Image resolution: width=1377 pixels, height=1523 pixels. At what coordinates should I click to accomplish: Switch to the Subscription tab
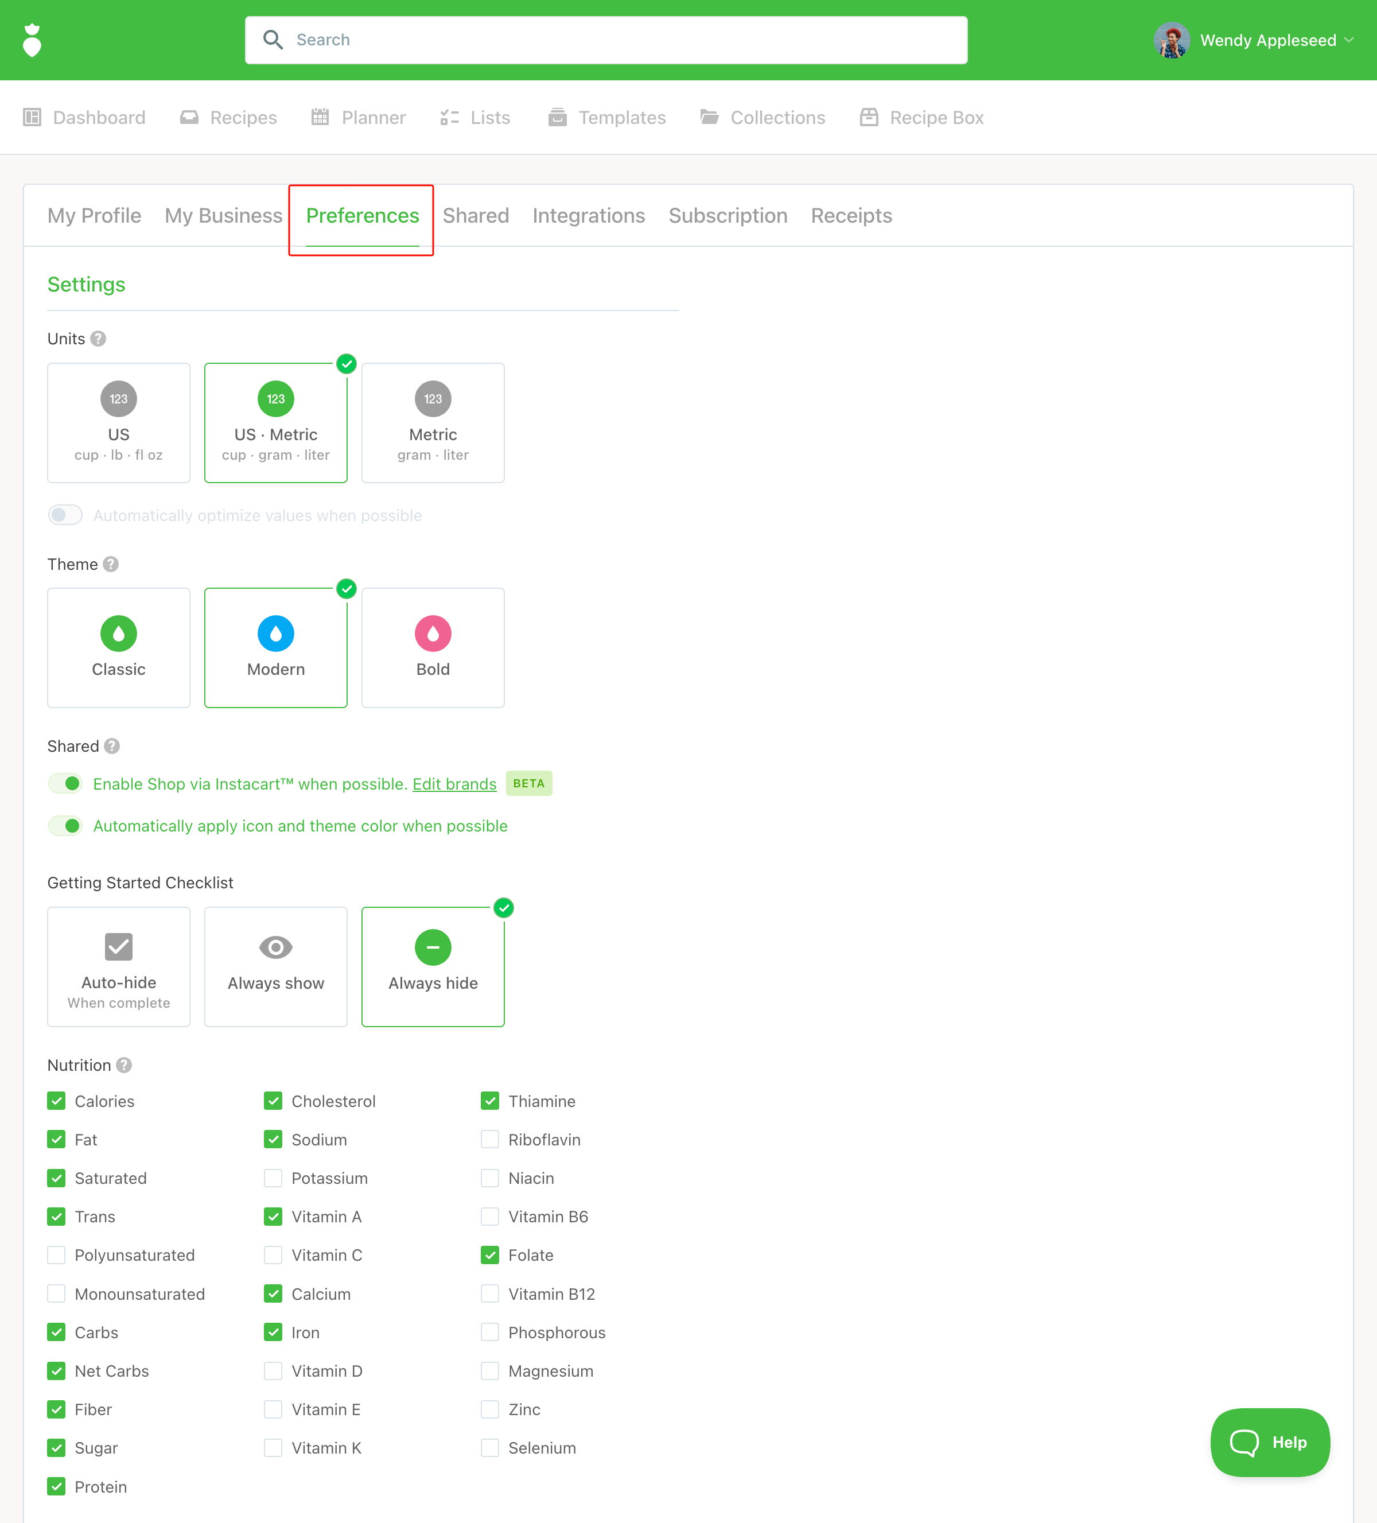tap(728, 216)
